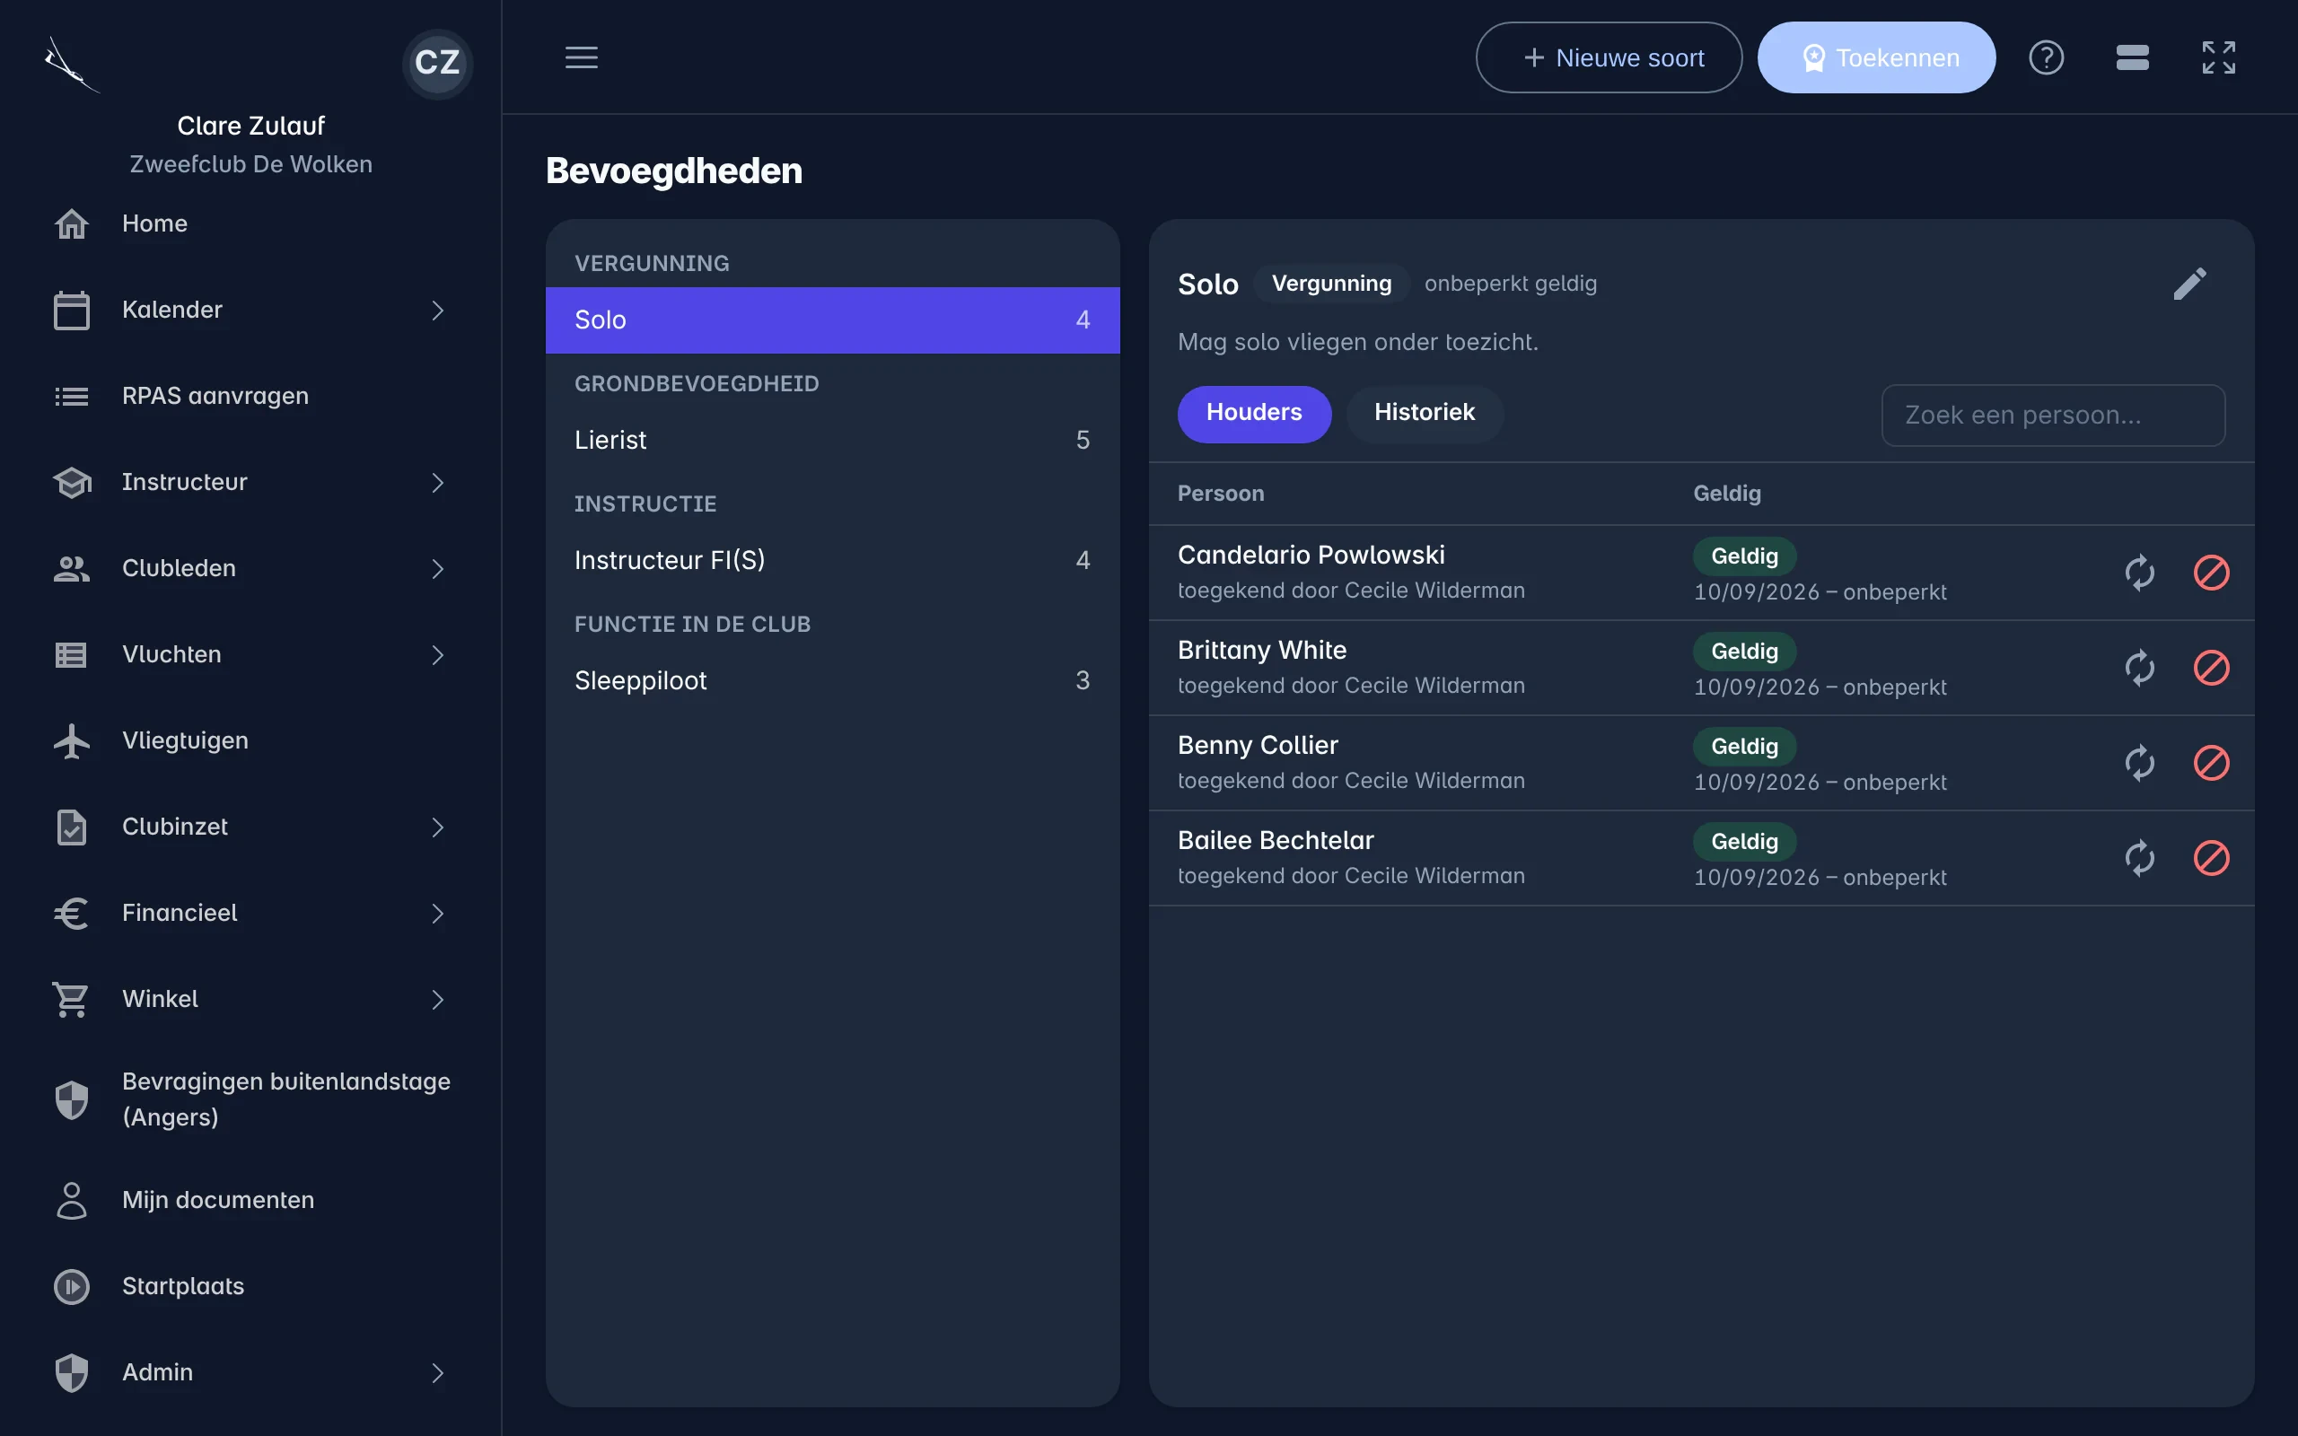This screenshot has height=1436, width=2298.
Task: Expand the Clubleden menu
Action: tap(250, 568)
